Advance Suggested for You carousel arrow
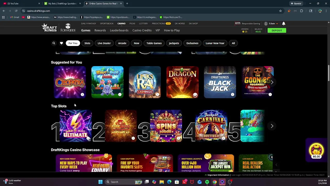This screenshot has height=186, width=330. coord(272,82)
